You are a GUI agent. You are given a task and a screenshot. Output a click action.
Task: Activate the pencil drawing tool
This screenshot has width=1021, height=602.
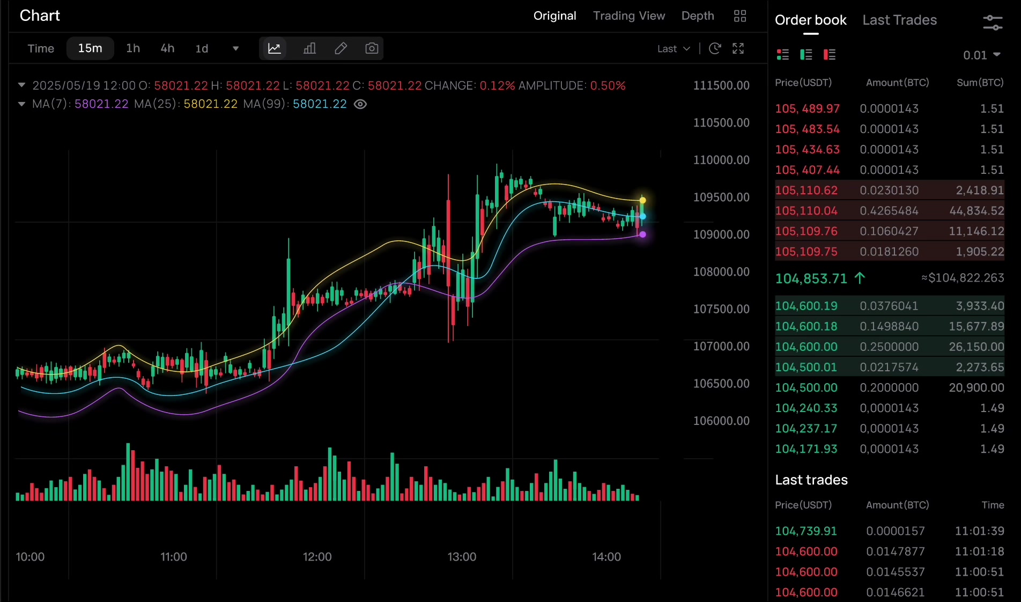pos(341,49)
